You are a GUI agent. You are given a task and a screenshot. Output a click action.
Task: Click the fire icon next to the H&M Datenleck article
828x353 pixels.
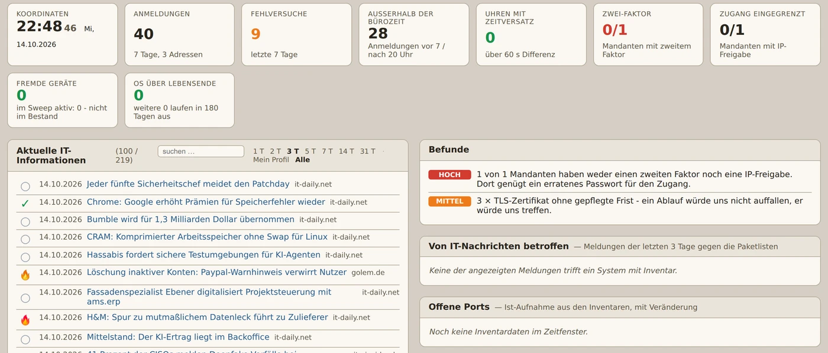tap(25, 319)
